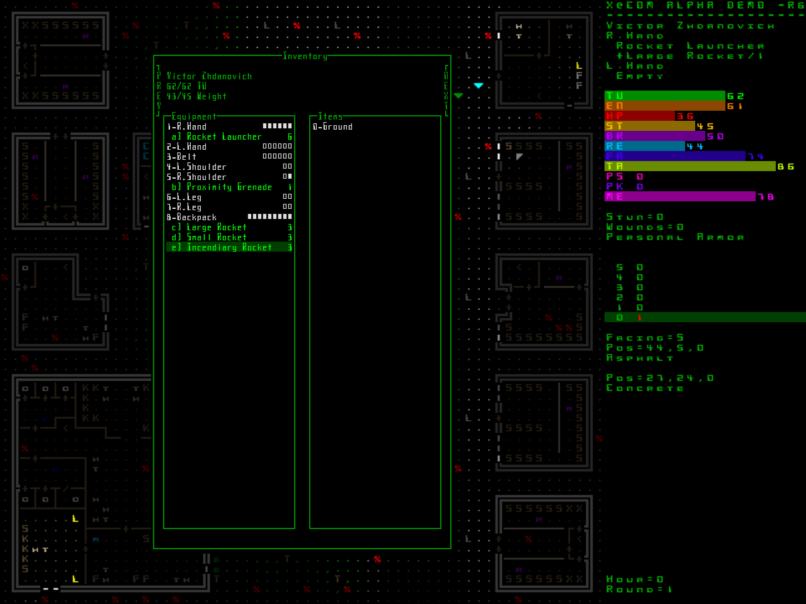
Task: Click the gray triangular cursor on the map
Action: click(x=519, y=156)
